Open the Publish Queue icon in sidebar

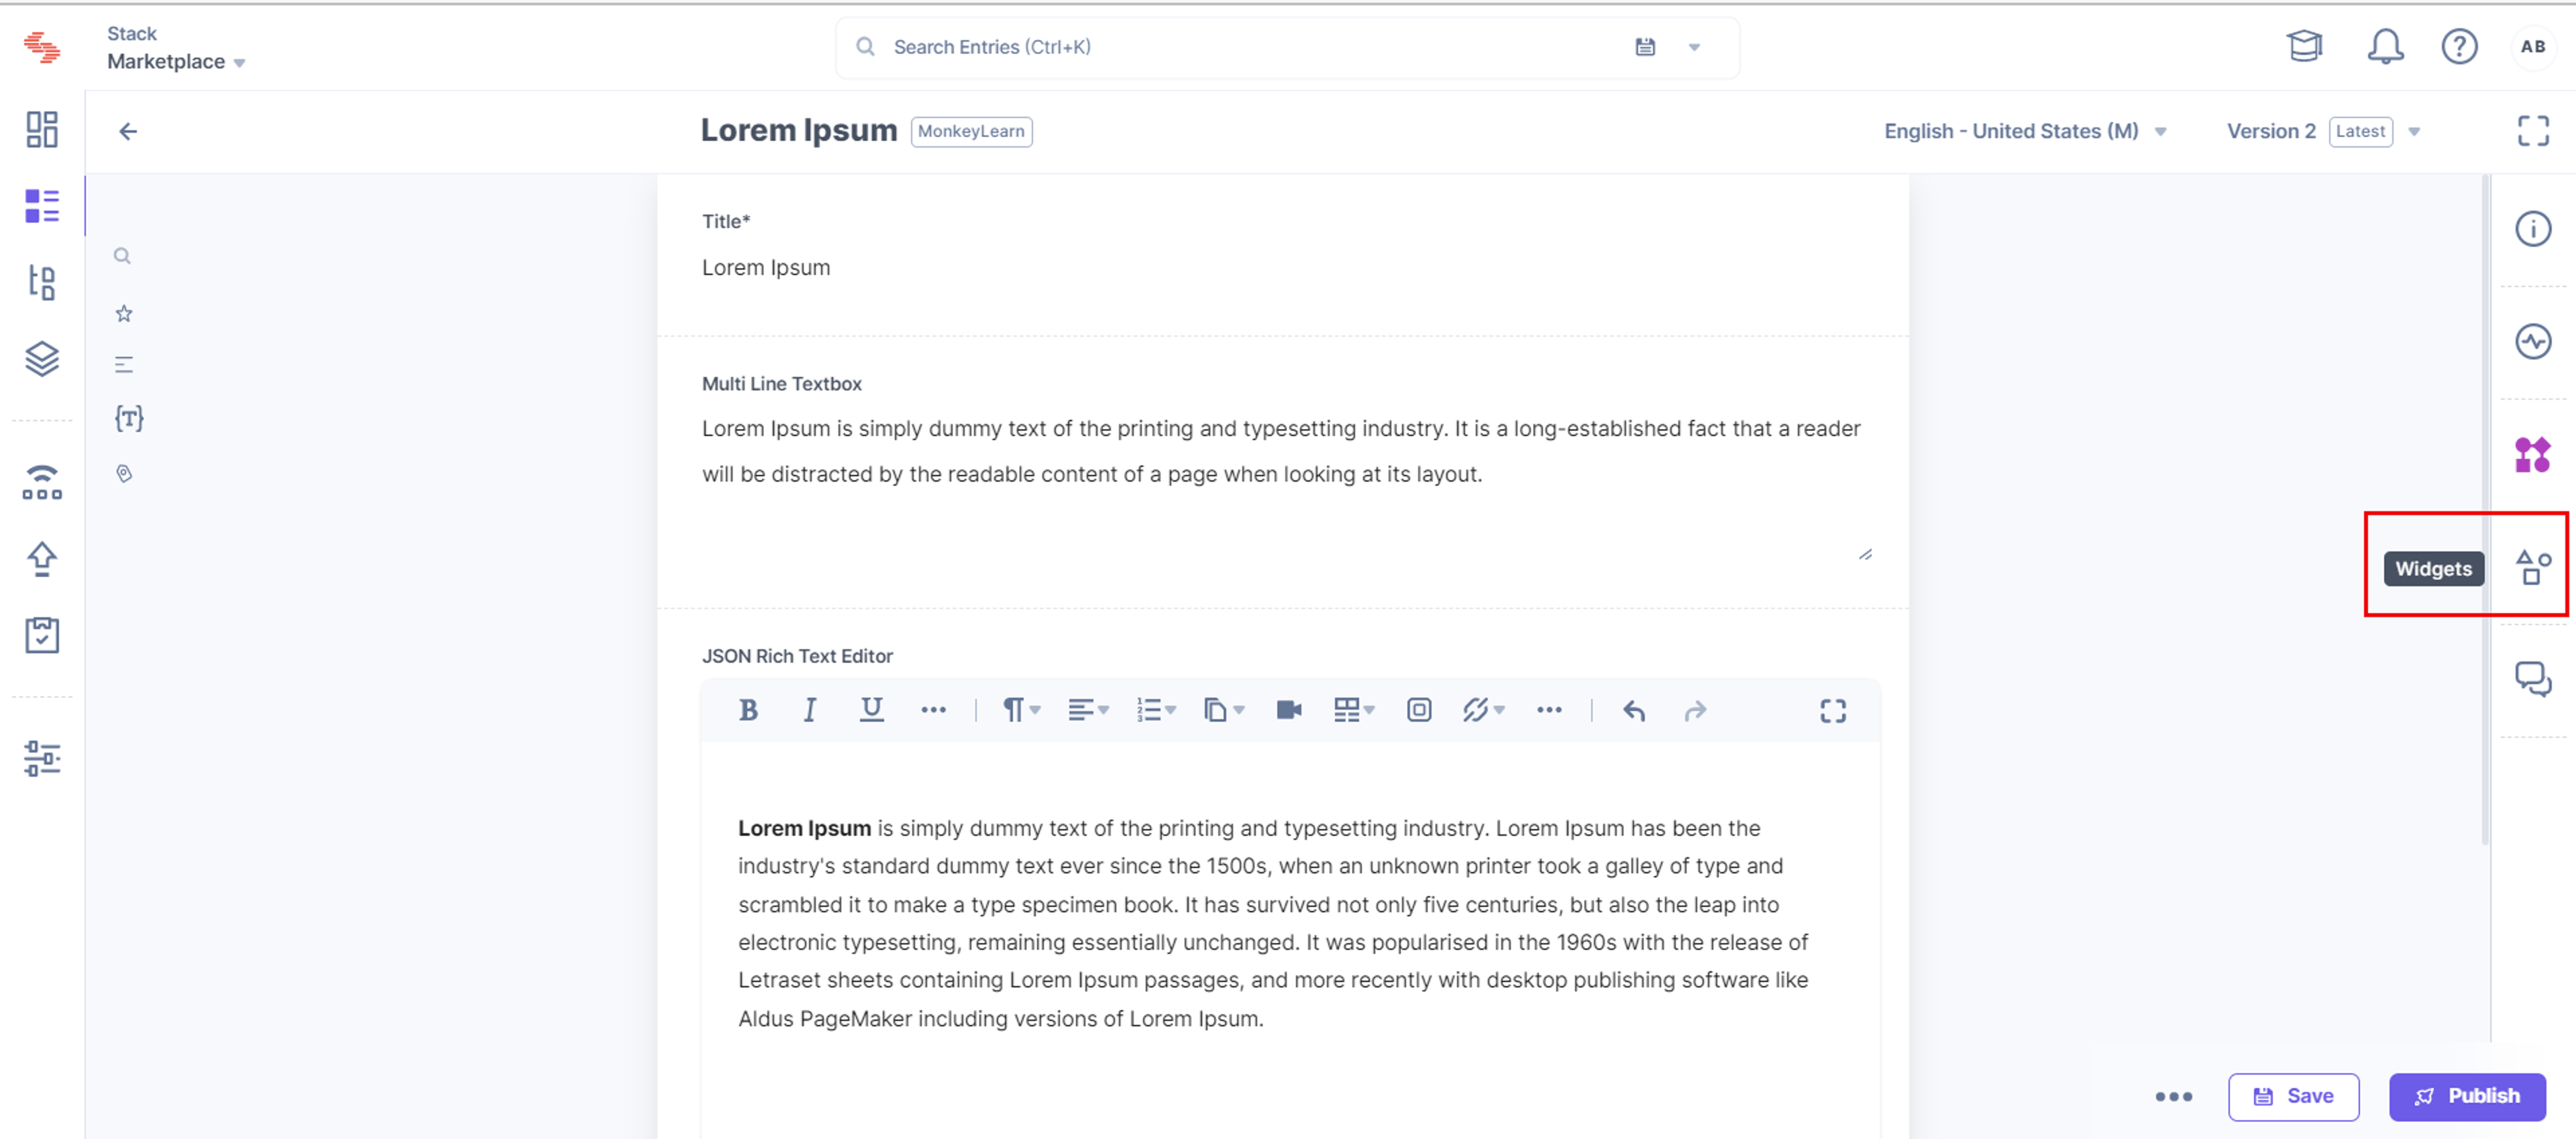[x=42, y=482]
